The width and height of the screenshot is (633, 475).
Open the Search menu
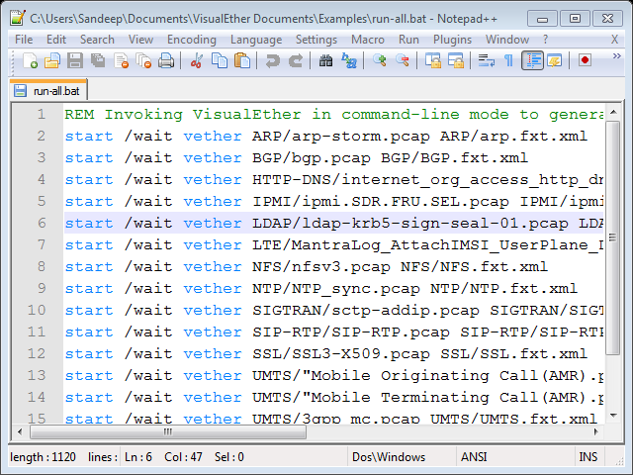pyautogui.click(x=97, y=40)
